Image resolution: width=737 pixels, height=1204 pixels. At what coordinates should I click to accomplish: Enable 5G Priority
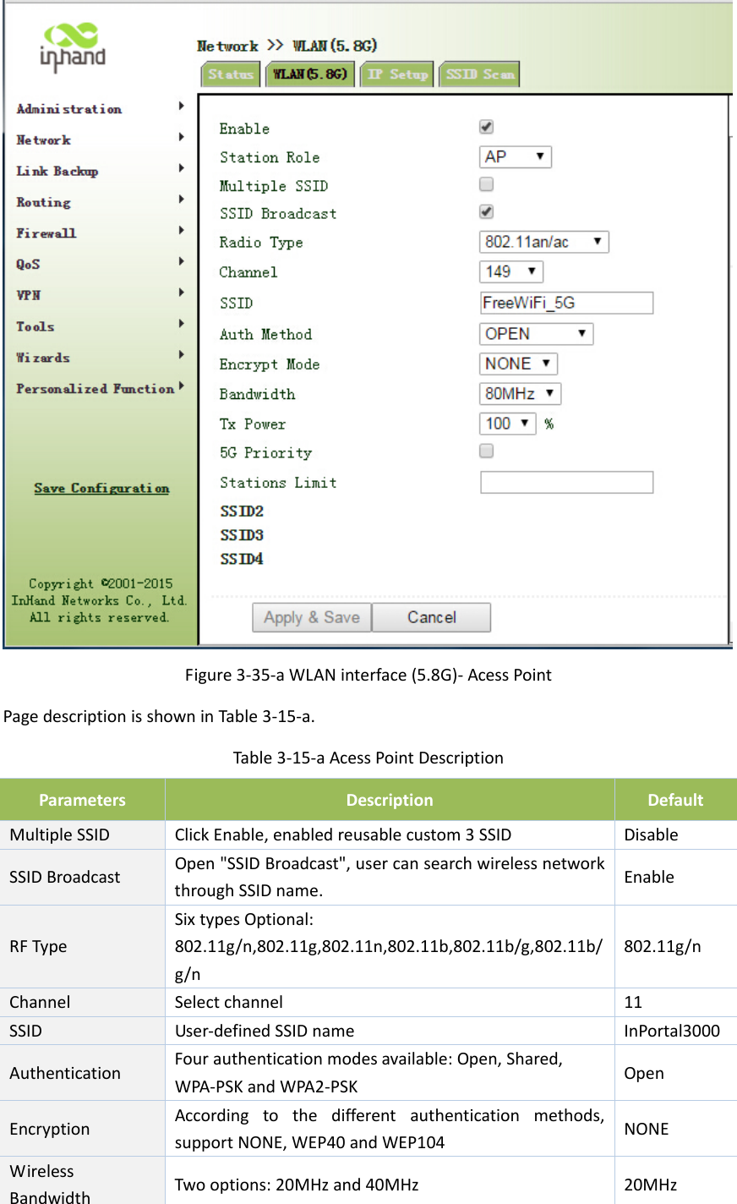486,451
